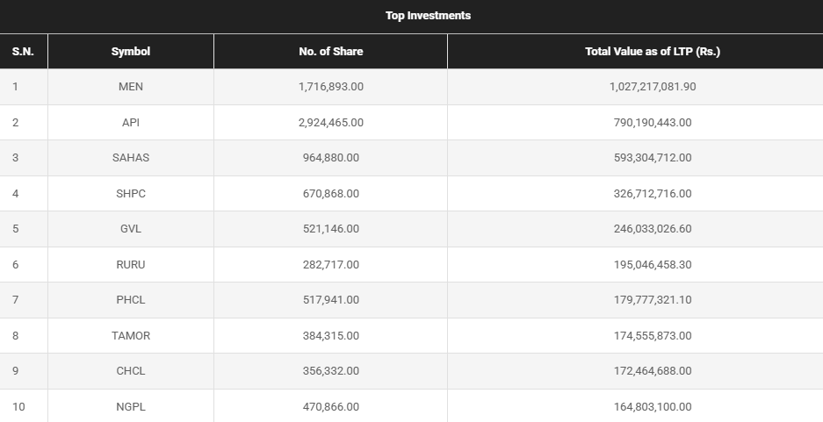Select MEN total value 1,027,217,081.90

[652, 87]
